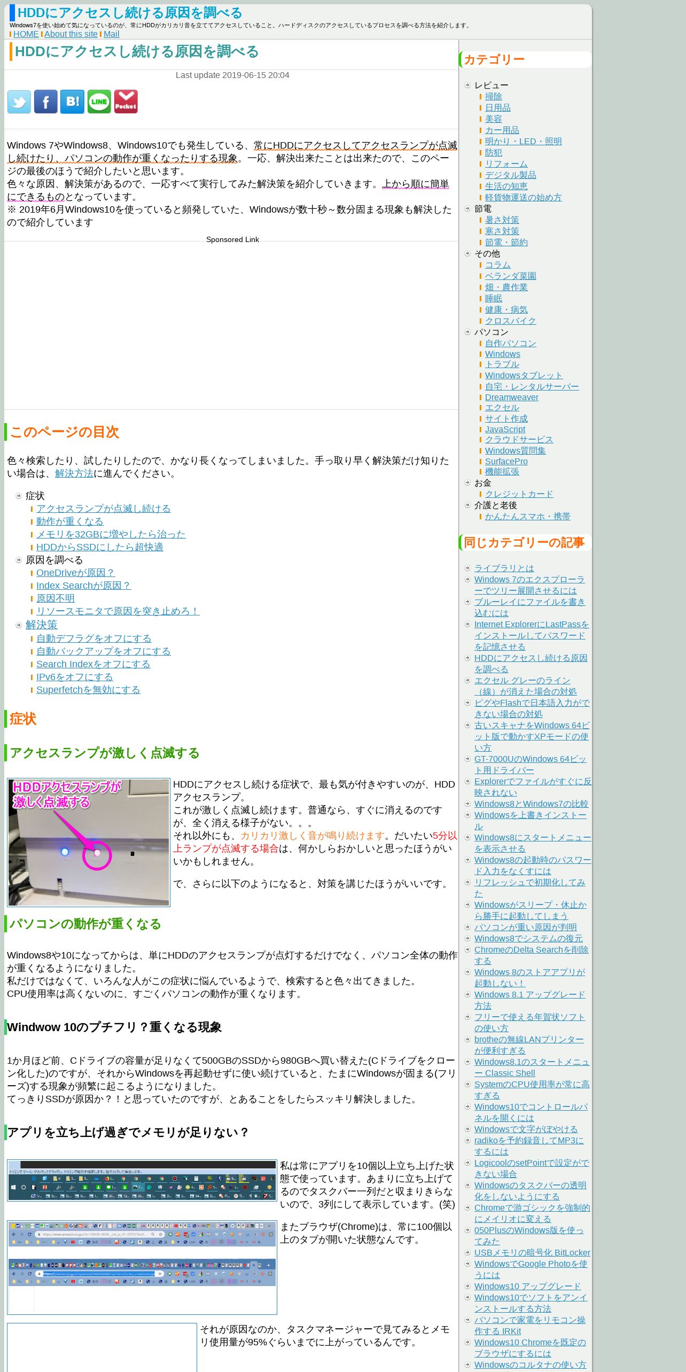Open SystemのCPU使用率が常に高すぎる article
Image resolution: width=686 pixels, height=1372 pixels.
point(532,1090)
